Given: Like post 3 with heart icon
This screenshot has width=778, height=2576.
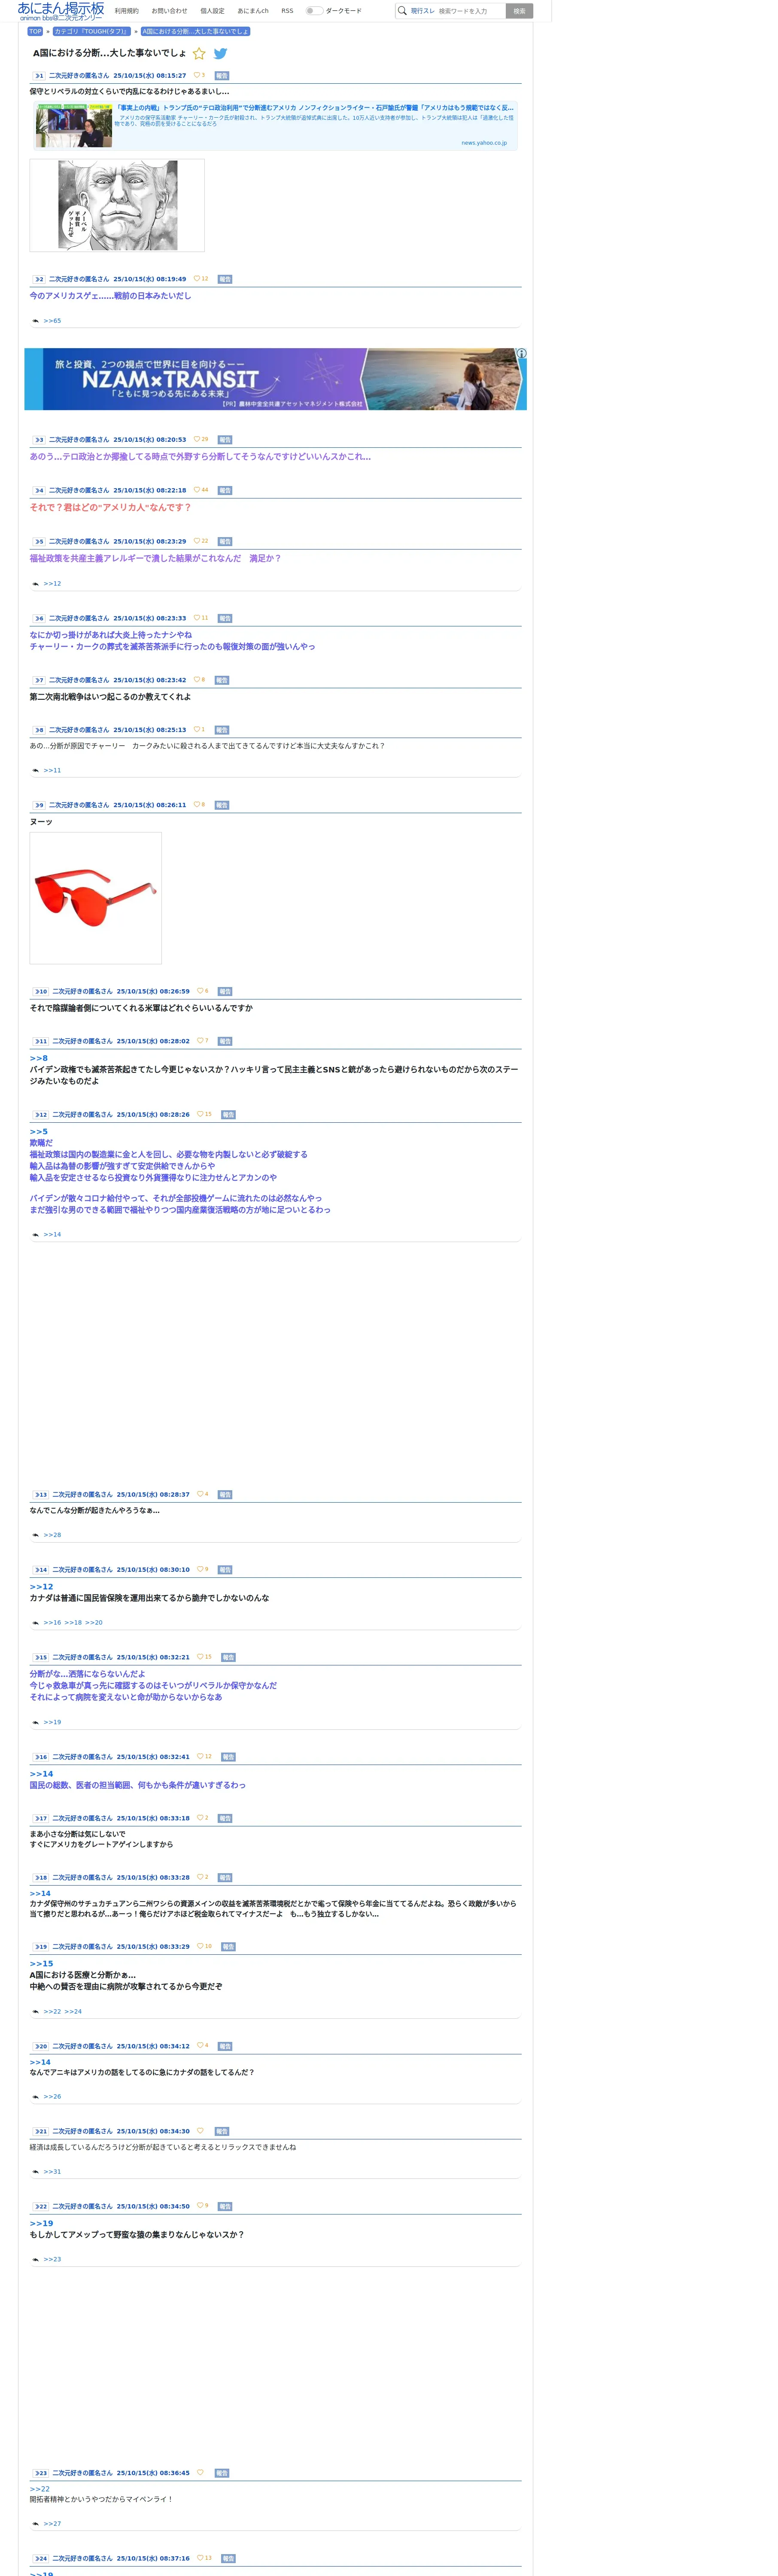Looking at the screenshot, I should pos(197,439).
